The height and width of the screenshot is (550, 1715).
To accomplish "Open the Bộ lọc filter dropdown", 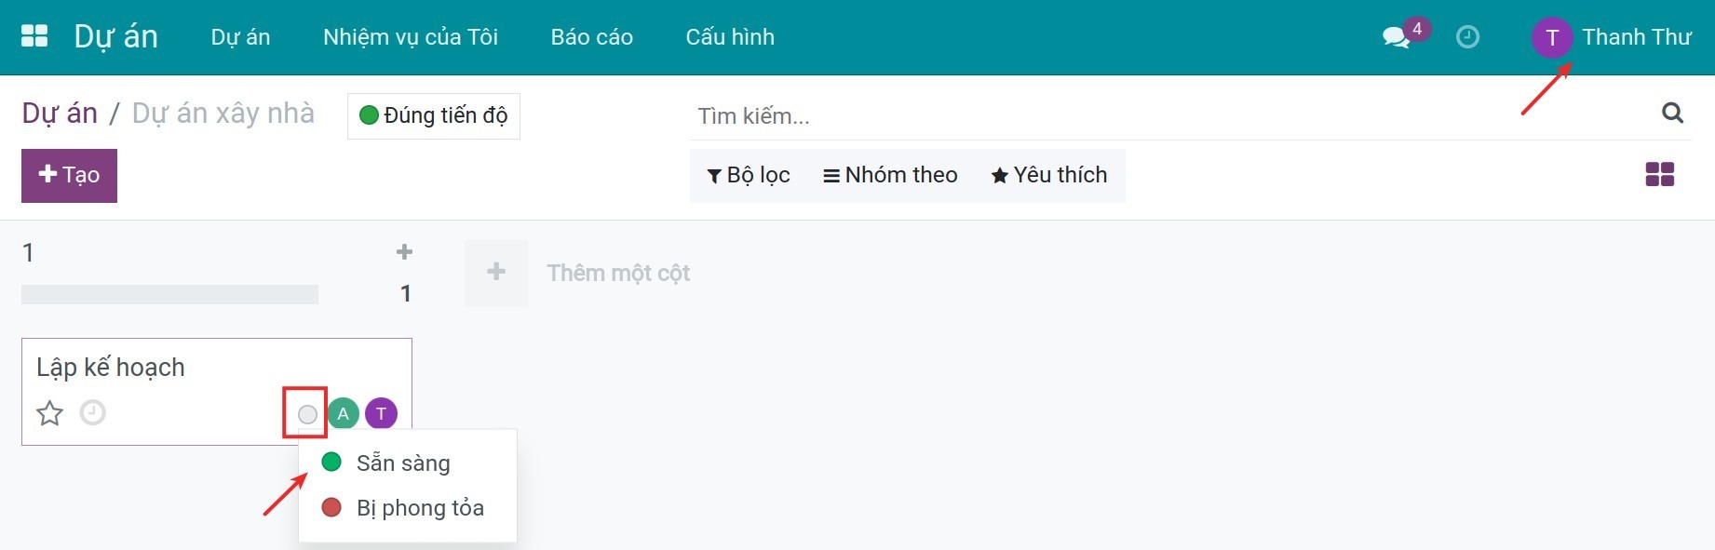I will pyautogui.click(x=748, y=175).
